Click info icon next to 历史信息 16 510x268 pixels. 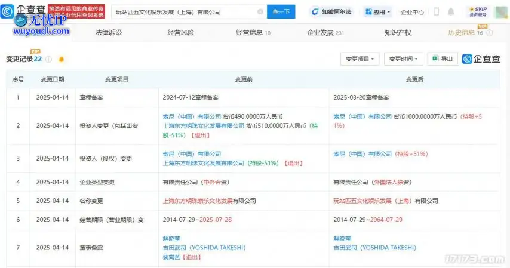(490, 32)
